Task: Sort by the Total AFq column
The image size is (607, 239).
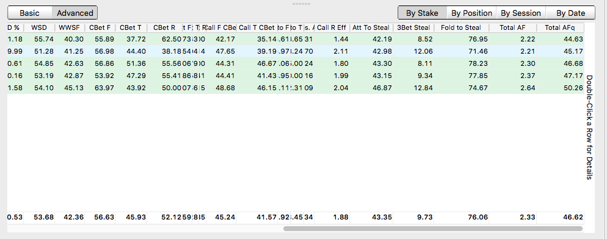Action: (560, 27)
